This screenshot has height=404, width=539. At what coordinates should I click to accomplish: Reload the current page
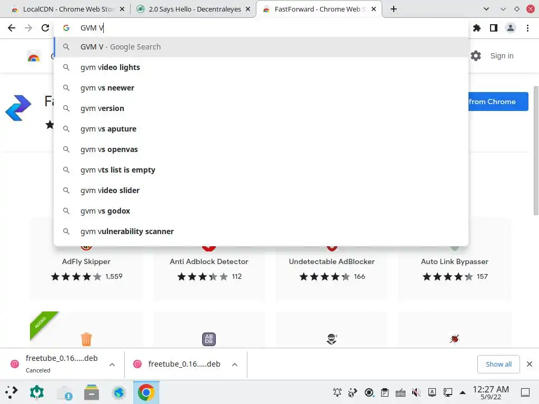[x=45, y=28]
